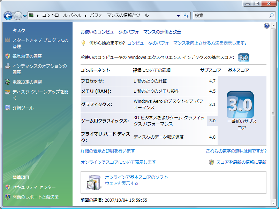Screen dimensions: 279x209
Task: Click スコアを最新の情報に更新 link
Action: click(241, 162)
